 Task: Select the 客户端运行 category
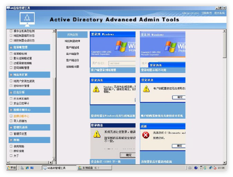72,60
